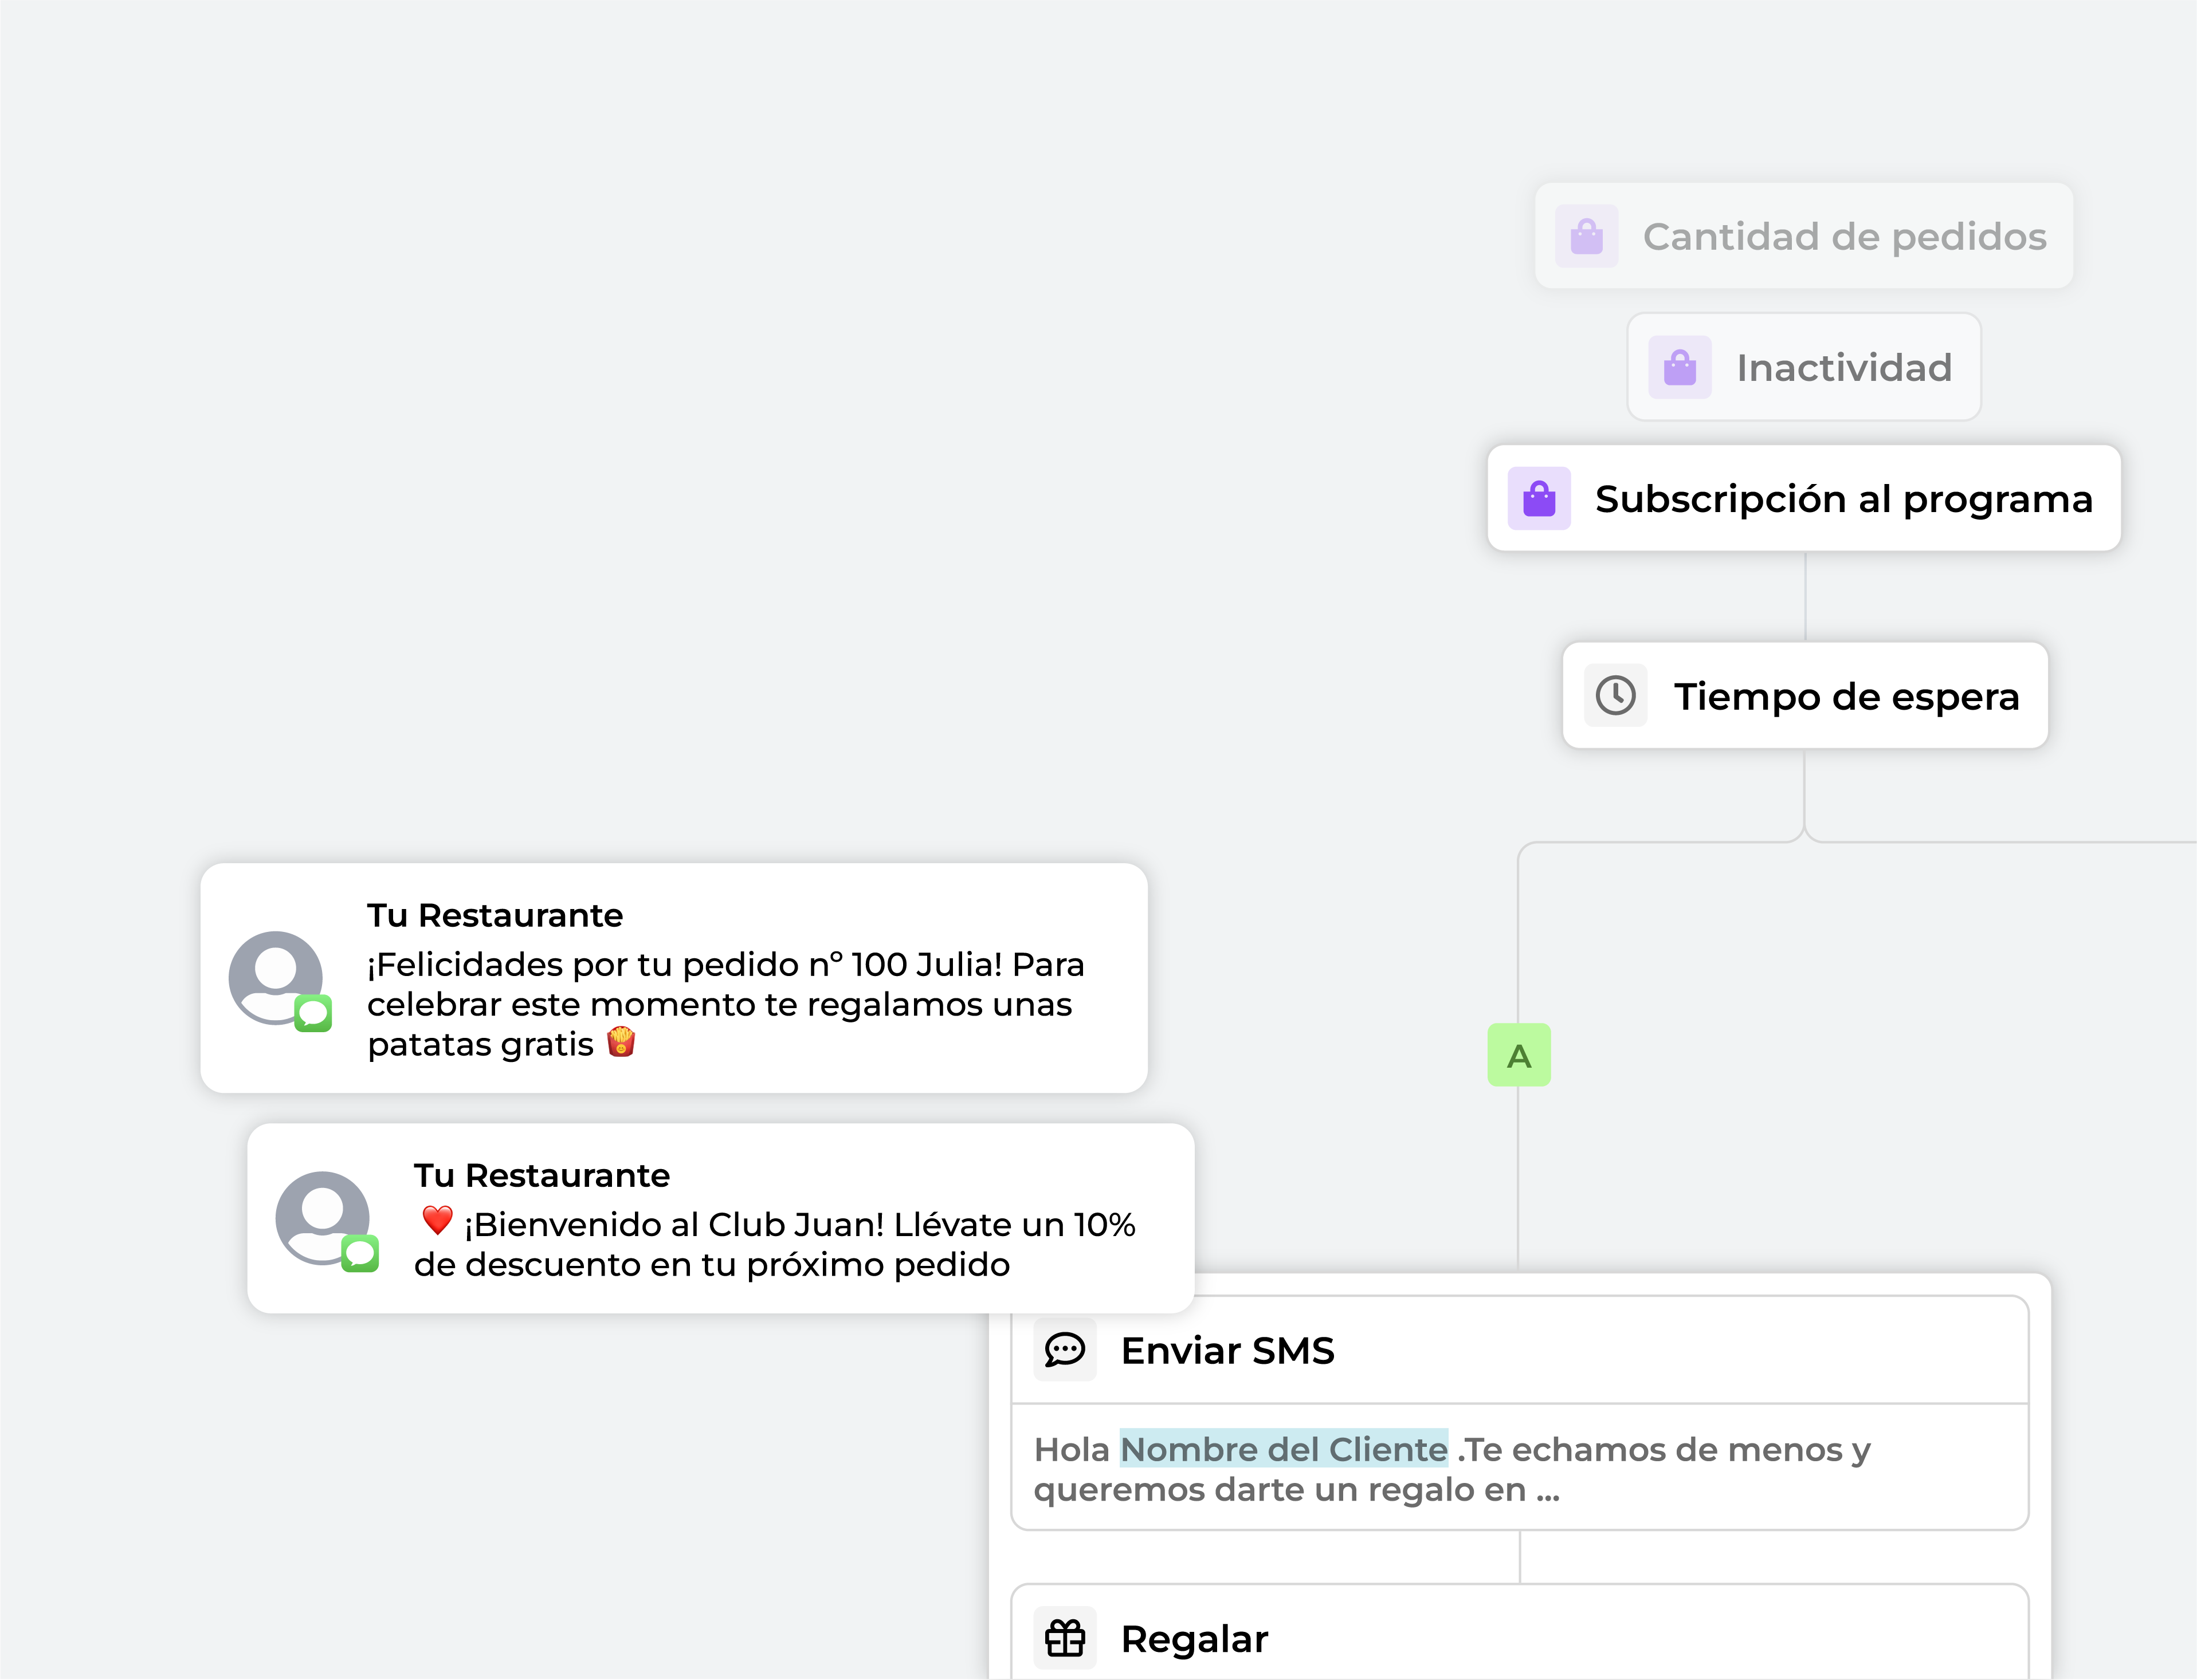Viewport: 2197px width, 1680px height.
Task: Click the purple bag icon on Subscripción al programa
Action: 1539,498
